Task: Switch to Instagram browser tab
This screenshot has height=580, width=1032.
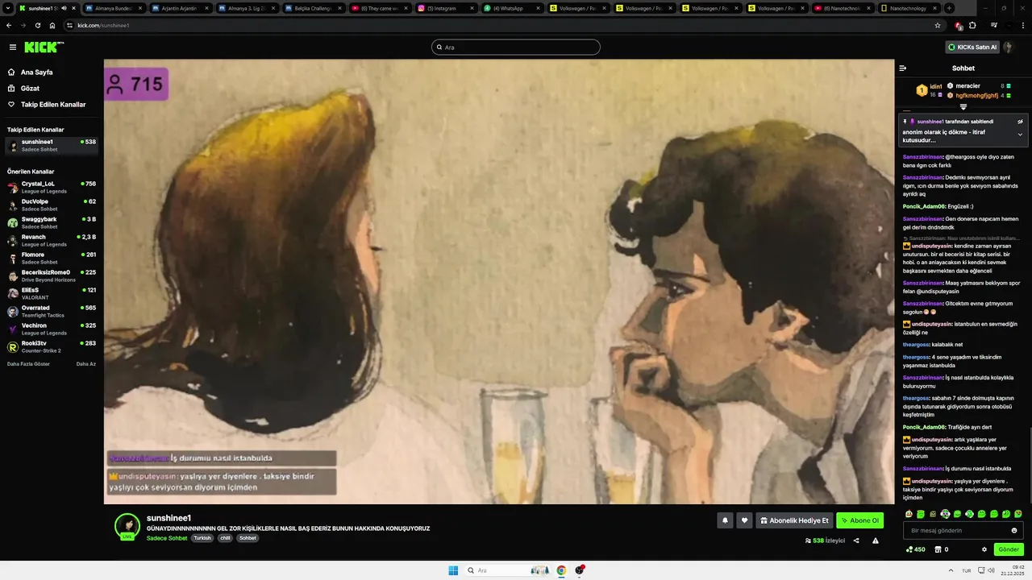Action: (445, 8)
